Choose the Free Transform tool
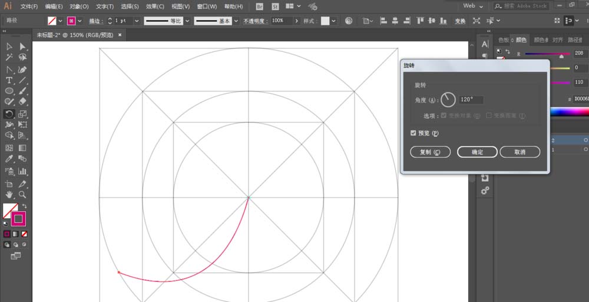Screen dimensions: 589x302 (x=22, y=124)
